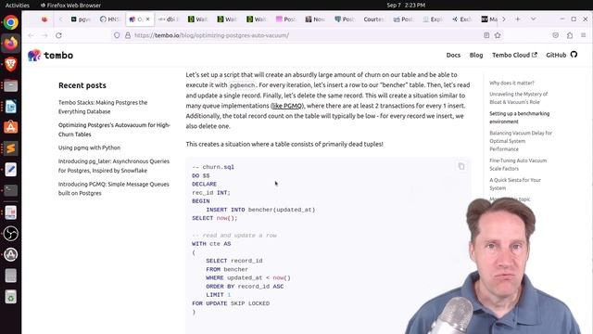Switch to the Expl tab

pos(433,19)
